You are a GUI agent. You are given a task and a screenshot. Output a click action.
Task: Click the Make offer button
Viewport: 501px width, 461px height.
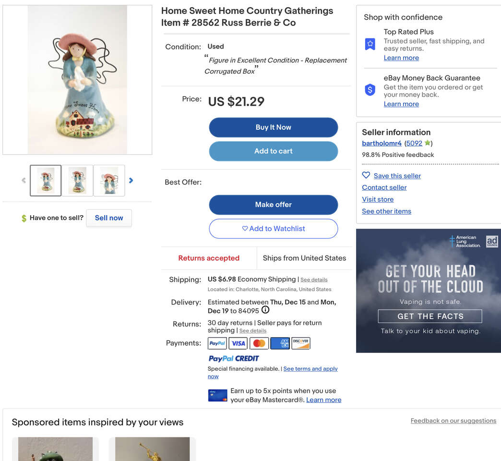pos(273,205)
